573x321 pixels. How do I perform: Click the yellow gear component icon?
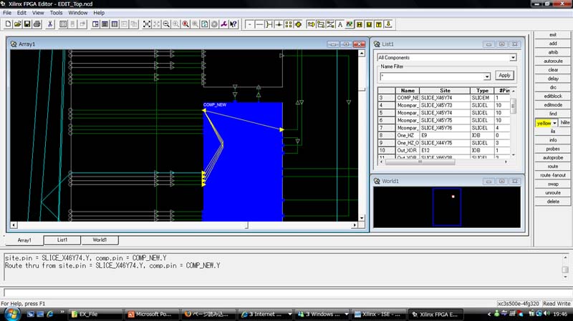tap(298, 24)
